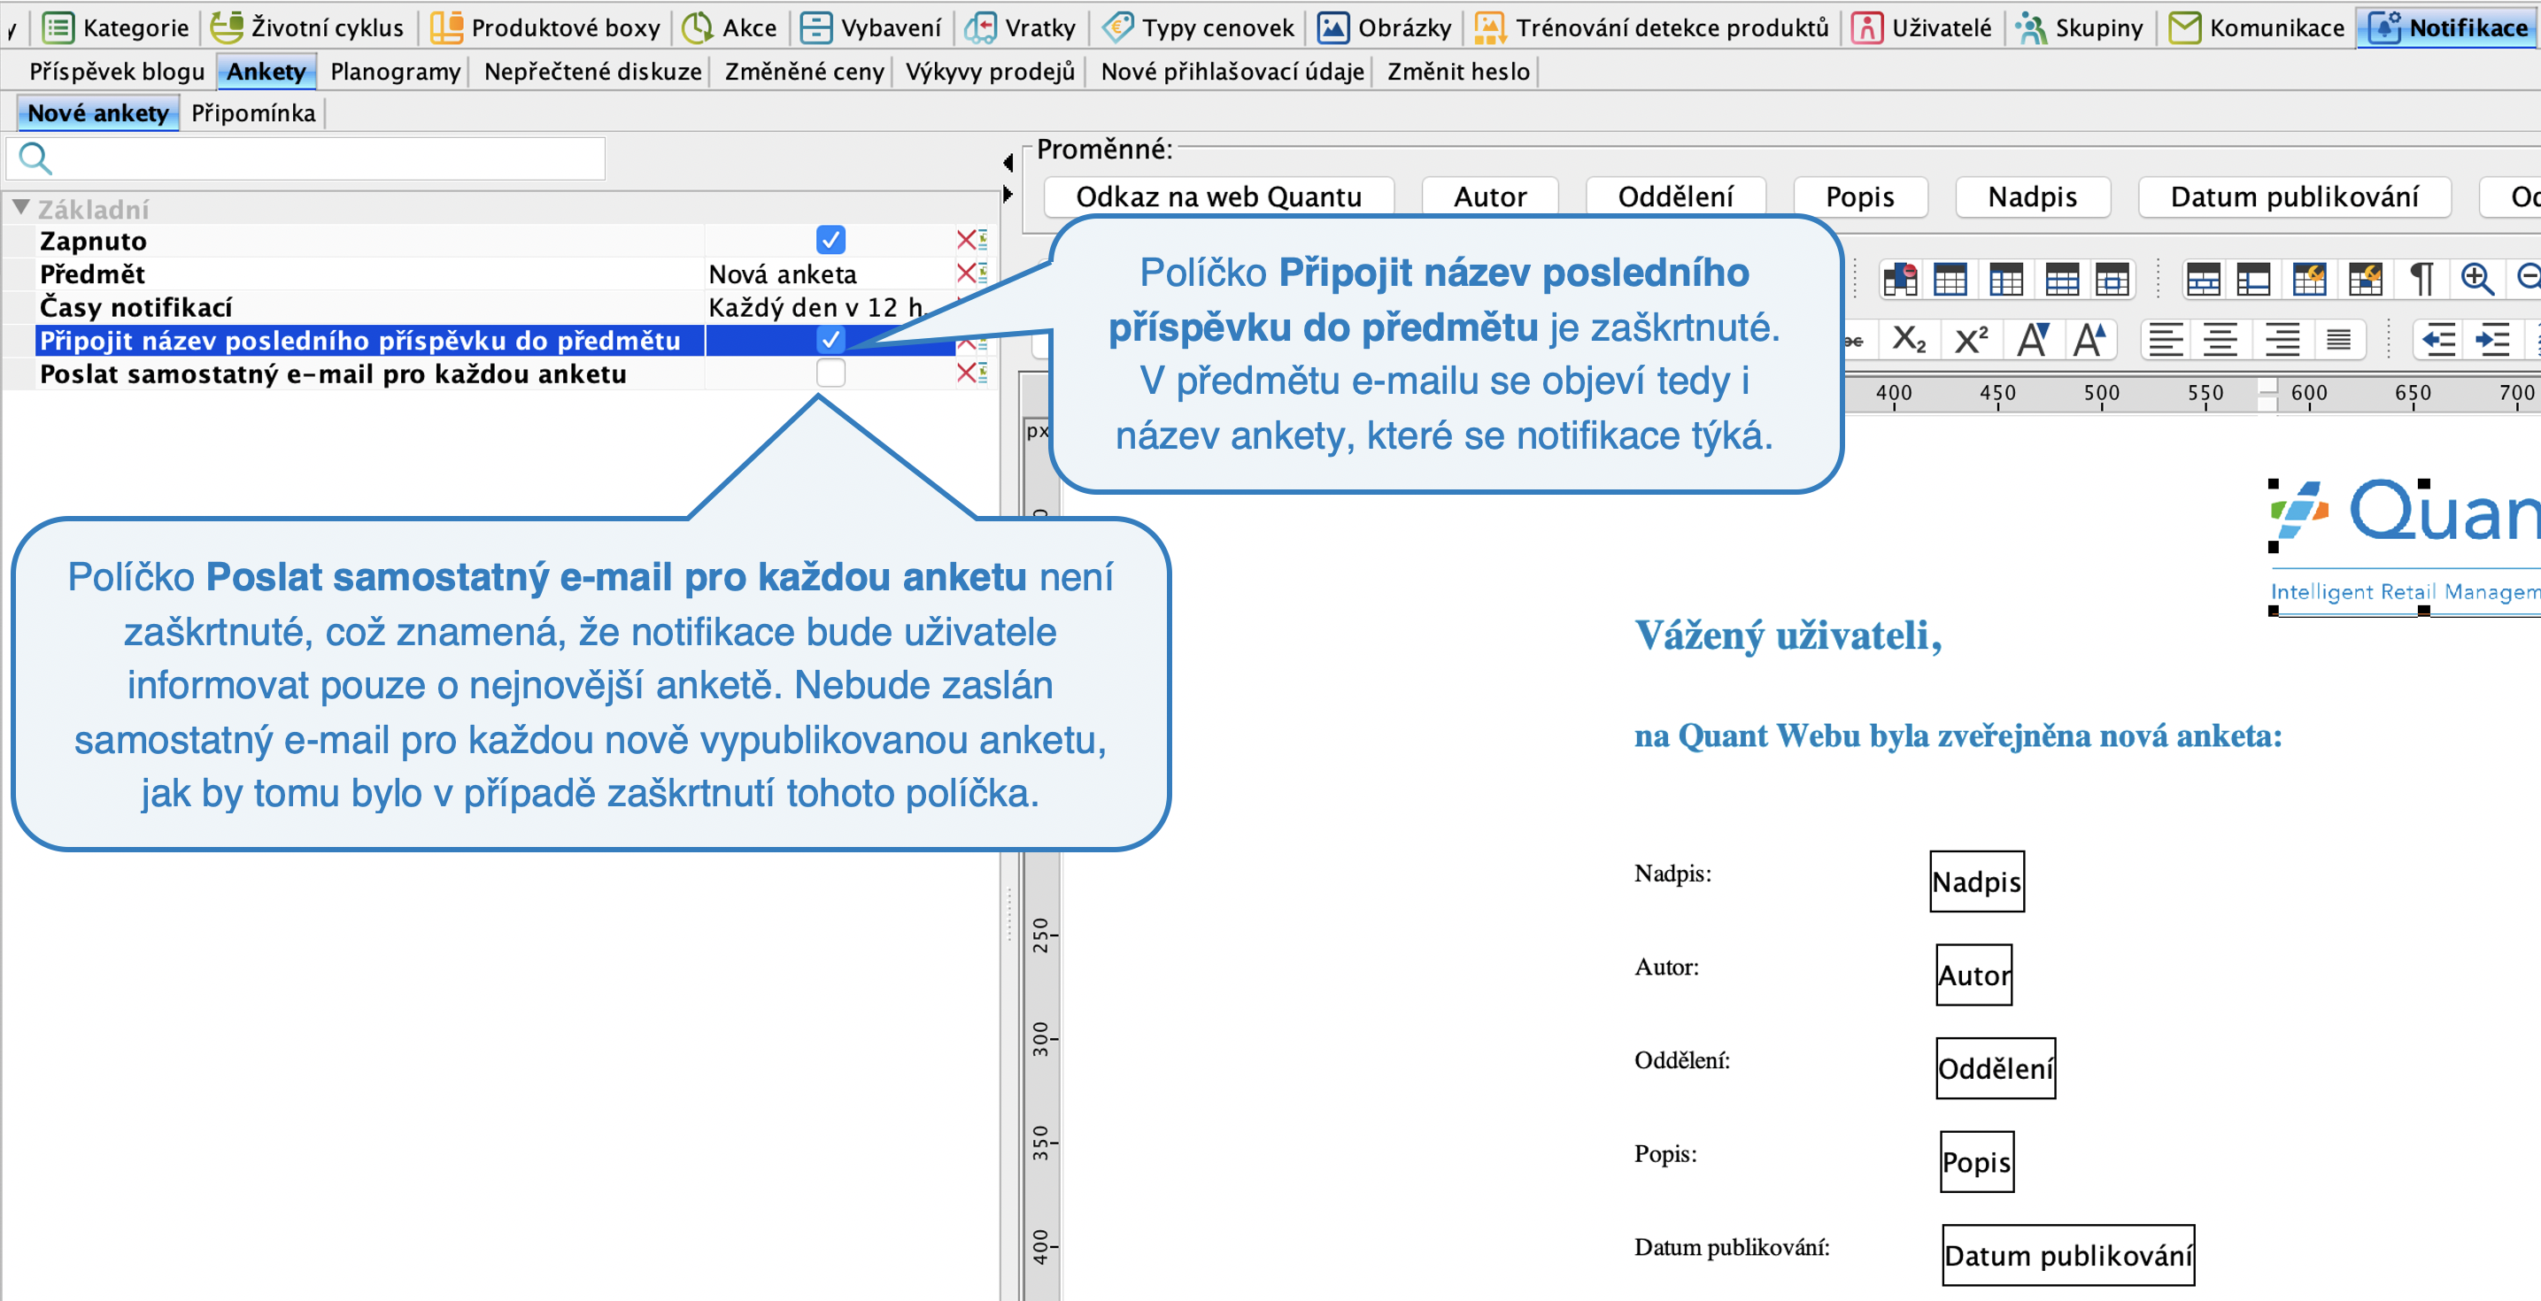Click the right-pointing split pane expand arrow

pyautogui.click(x=1008, y=193)
